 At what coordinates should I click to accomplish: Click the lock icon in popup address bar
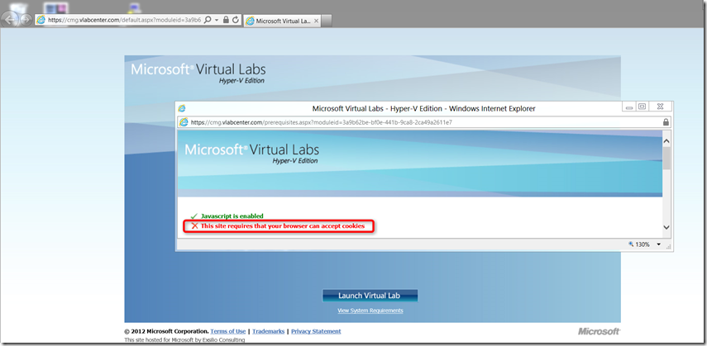tap(666, 122)
